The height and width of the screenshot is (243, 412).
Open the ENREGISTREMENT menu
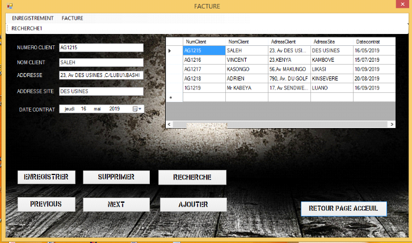33,18
